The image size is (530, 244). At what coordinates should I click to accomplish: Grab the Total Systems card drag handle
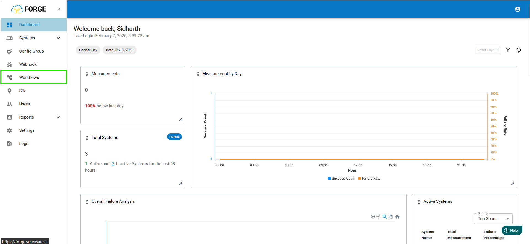(x=87, y=138)
